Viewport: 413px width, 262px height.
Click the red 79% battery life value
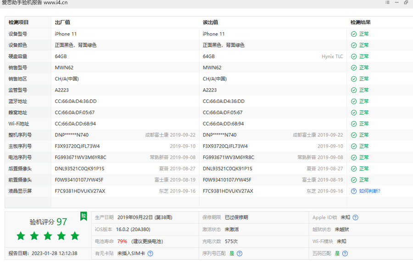coord(122,241)
